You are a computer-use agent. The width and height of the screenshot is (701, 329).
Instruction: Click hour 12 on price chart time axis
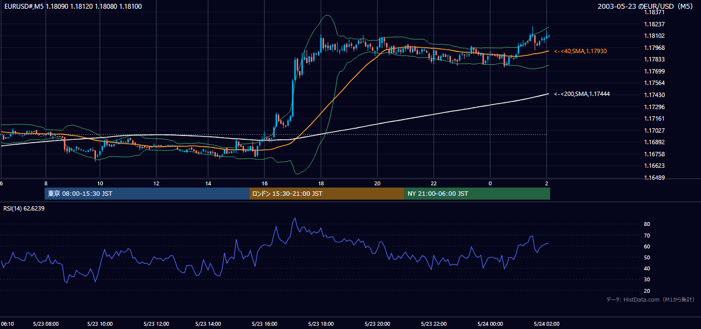tap(156, 183)
